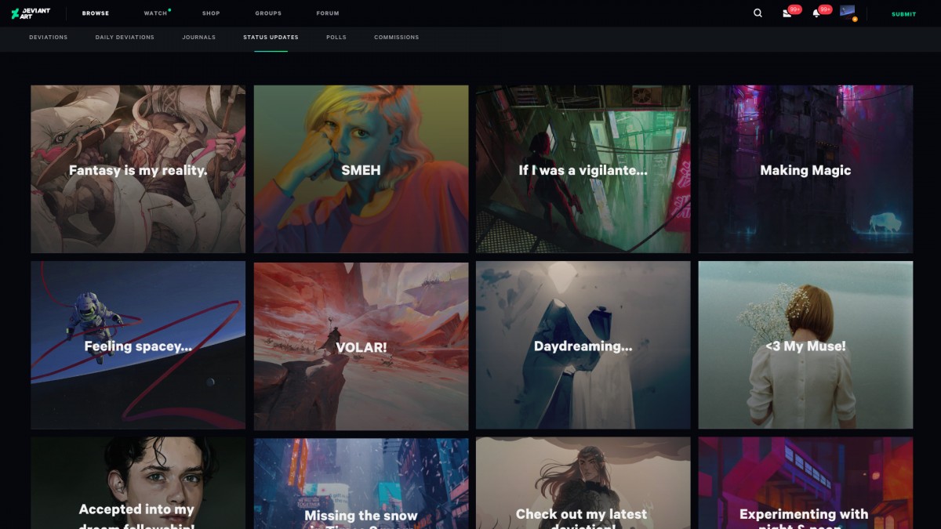Switch to the Deviations tab
The height and width of the screenshot is (529, 941).
pyautogui.click(x=49, y=38)
